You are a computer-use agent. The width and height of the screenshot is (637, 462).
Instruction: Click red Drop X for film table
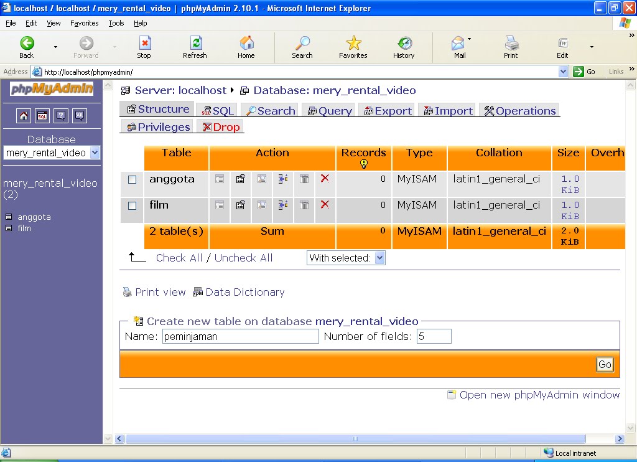325,204
